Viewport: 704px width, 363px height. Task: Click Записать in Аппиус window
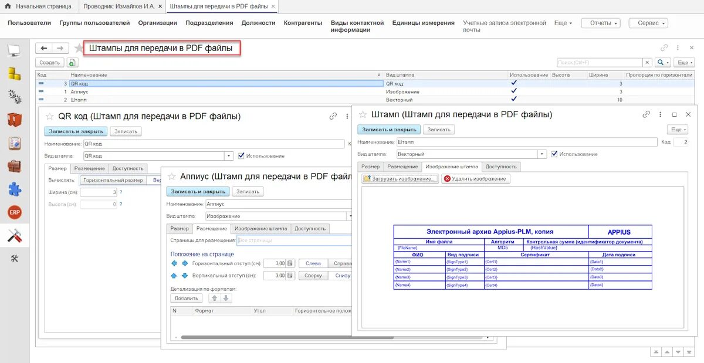(x=248, y=191)
